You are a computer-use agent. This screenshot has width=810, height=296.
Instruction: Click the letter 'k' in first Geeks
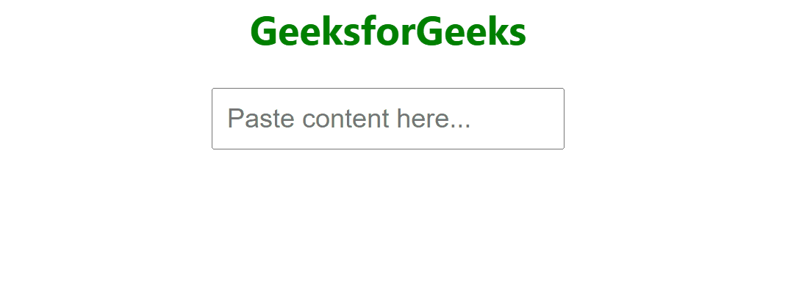[x=333, y=32]
